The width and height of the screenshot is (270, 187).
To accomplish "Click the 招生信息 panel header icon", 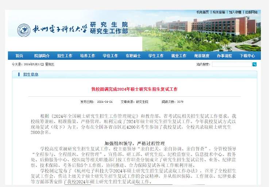I will coord(18,74).
